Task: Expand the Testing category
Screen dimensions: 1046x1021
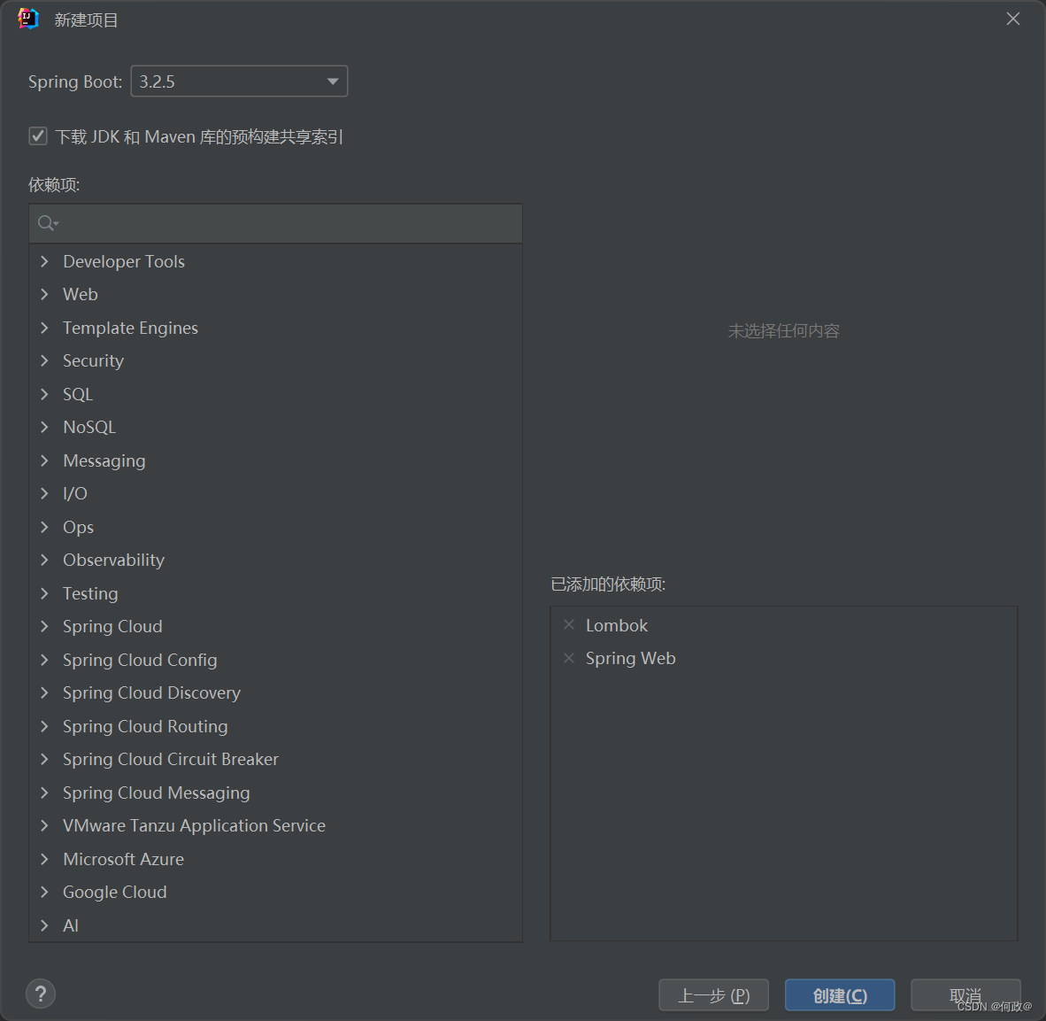Action: 45,593
